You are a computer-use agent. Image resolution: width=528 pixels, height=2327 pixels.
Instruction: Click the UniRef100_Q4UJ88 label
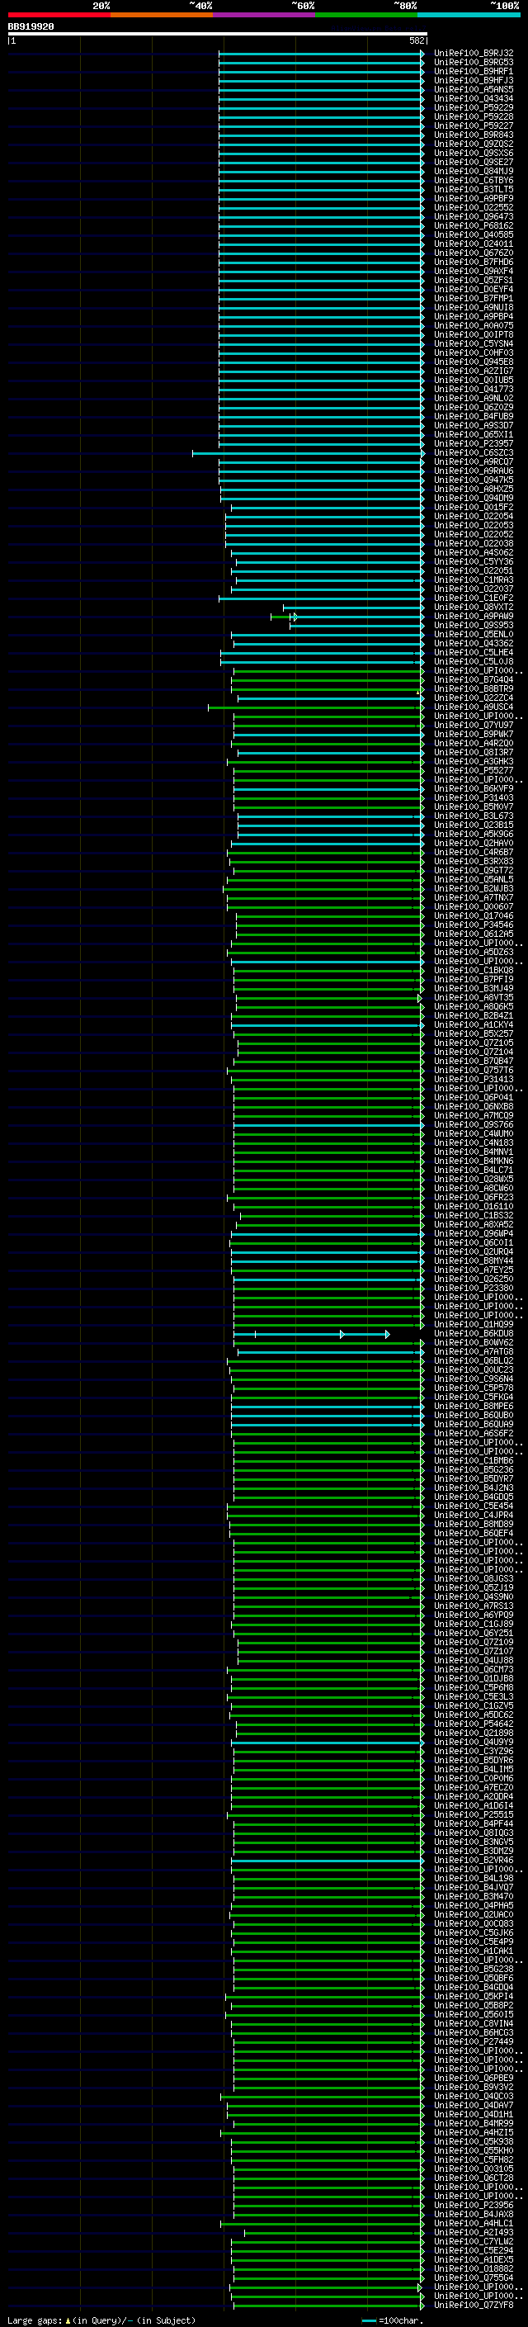pos(474,1659)
